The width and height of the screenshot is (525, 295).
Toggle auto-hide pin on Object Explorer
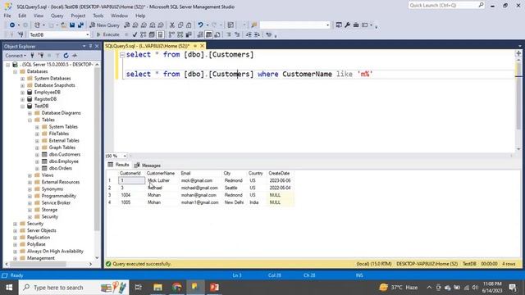90,46
